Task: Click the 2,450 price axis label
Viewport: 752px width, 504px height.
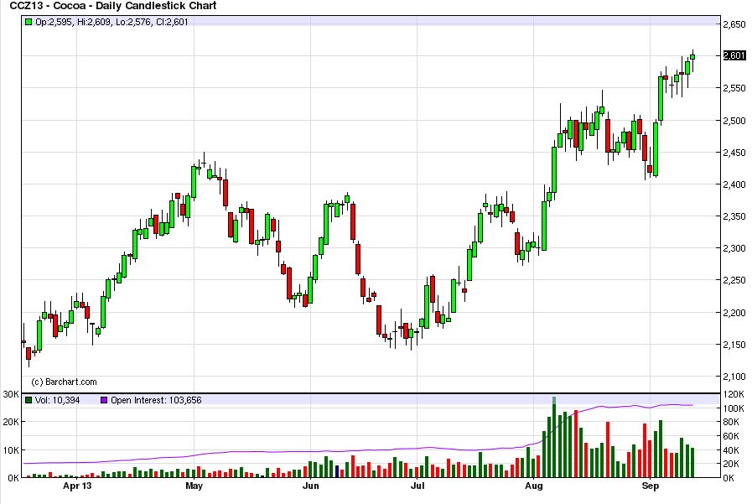Action: click(x=734, y=153)
